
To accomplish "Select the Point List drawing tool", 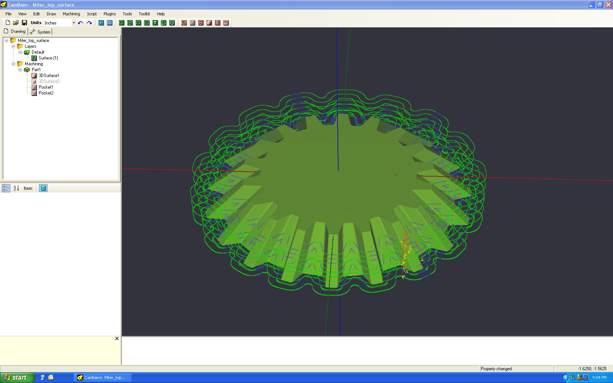I will click(138, 23).
